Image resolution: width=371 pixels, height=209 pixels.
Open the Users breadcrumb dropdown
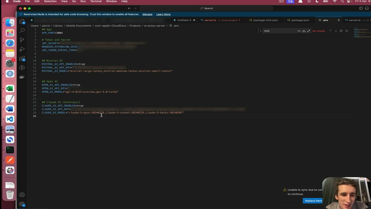(35, 26)
